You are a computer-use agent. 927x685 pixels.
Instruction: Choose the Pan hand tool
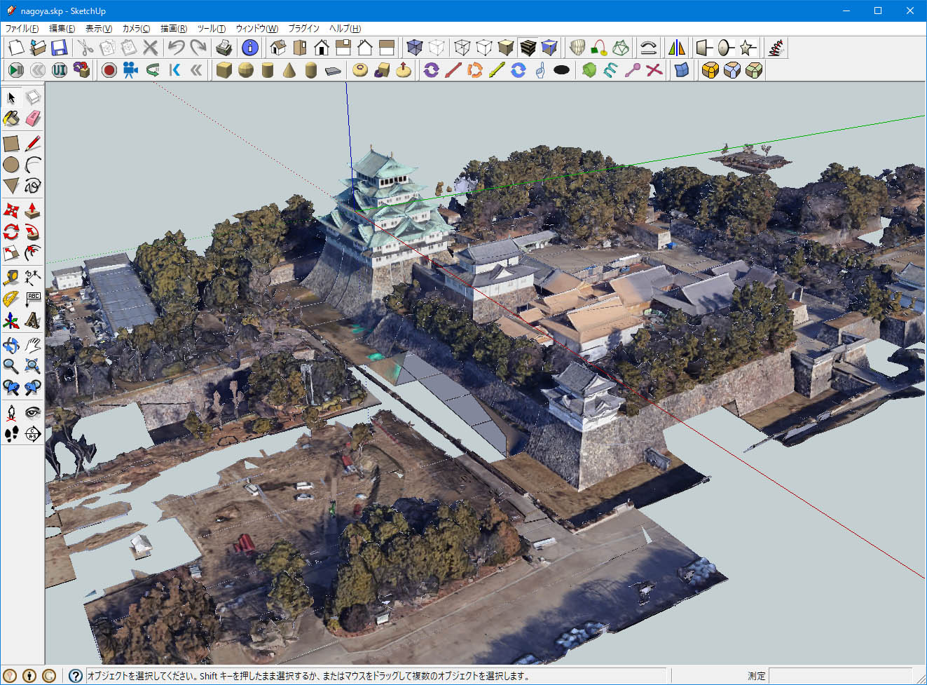(x=33, y=345)
